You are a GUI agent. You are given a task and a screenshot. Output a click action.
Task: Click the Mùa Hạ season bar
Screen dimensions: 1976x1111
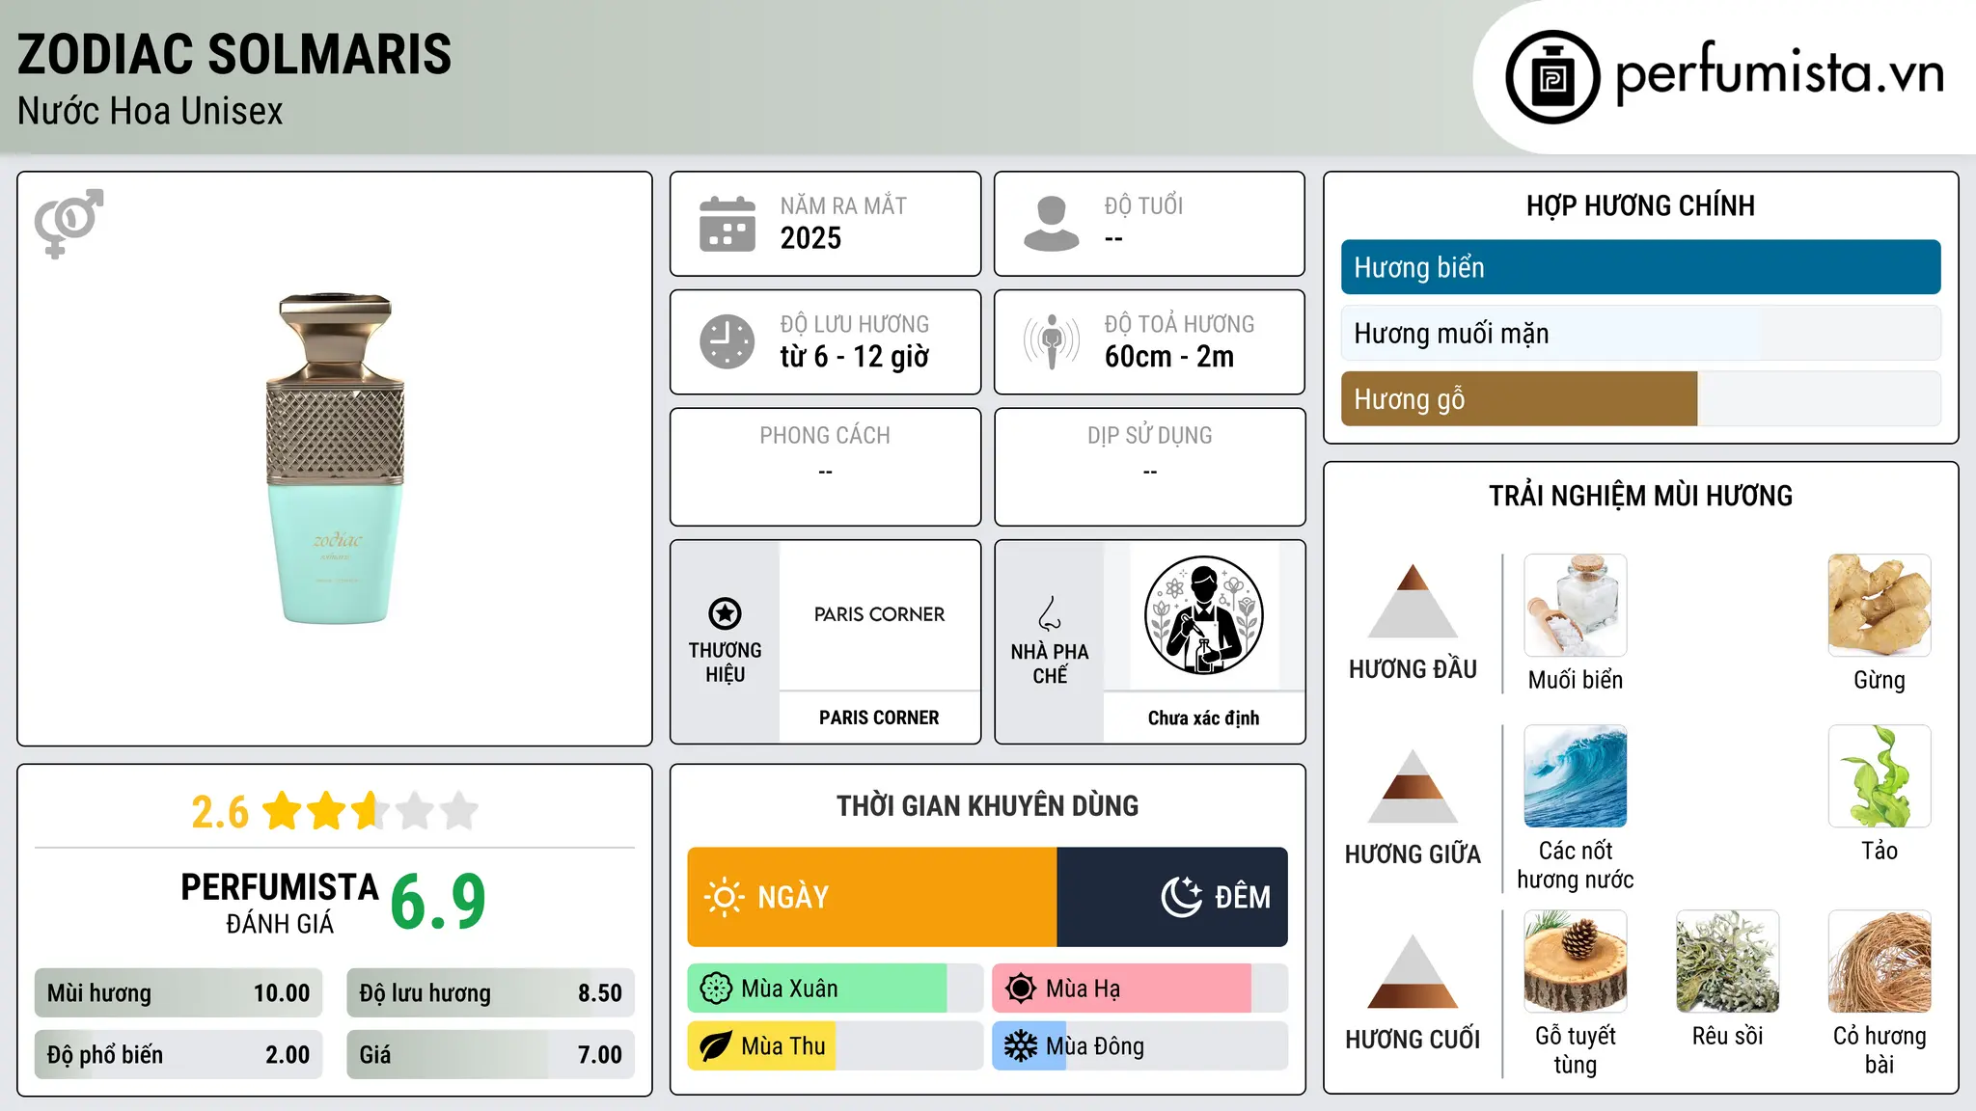tap(1139, 989)
